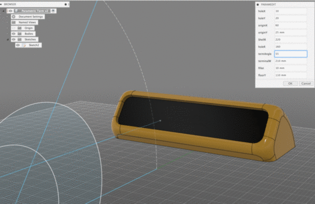This screenshot has height=204, width=315.
Task: Click the holeY value field
Action: coord(290,18)
